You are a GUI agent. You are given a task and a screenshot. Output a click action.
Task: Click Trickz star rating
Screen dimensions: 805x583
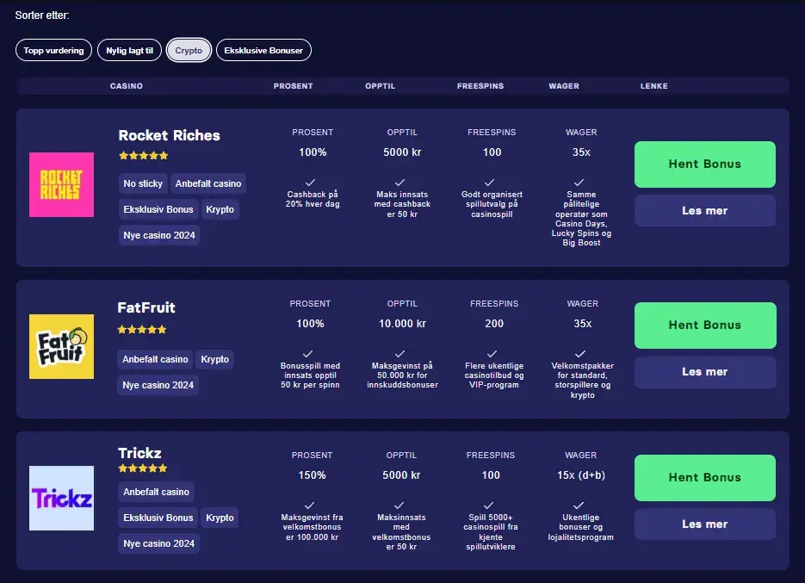tap(143, 468)
